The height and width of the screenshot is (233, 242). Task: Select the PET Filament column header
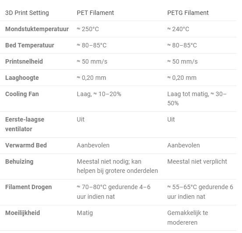95,13
